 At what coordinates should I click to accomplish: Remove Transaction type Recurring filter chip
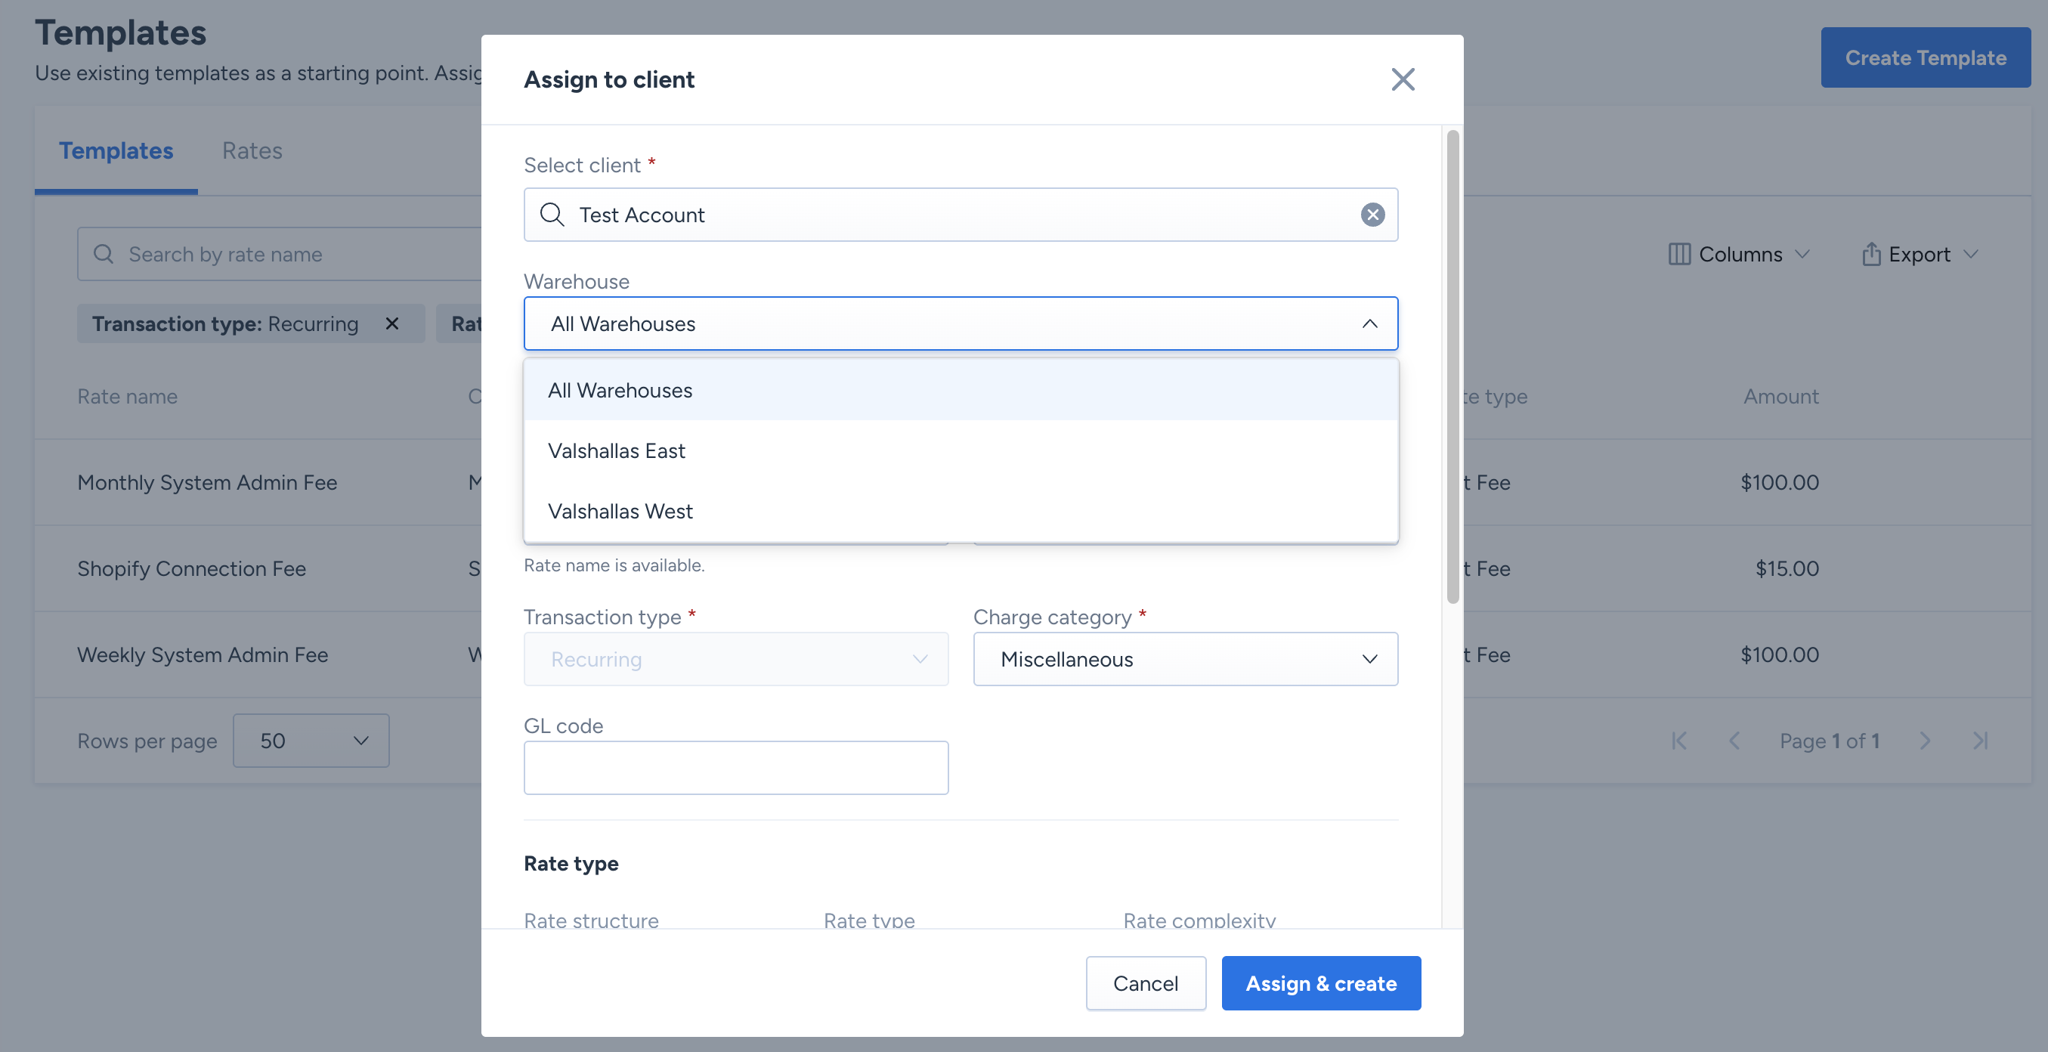click(392, 323)
